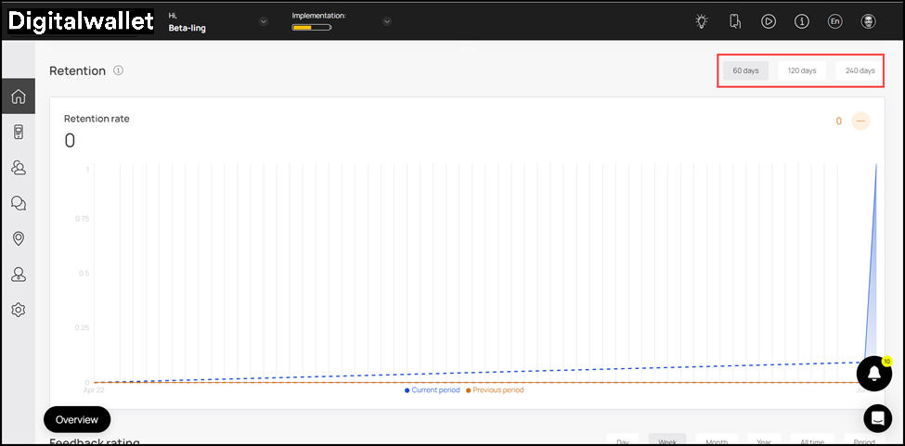Image resolution: width=905 pixels, height=446 pixels.
Task: Click the Implementation progress bar
Action: [x=311, y=28]
